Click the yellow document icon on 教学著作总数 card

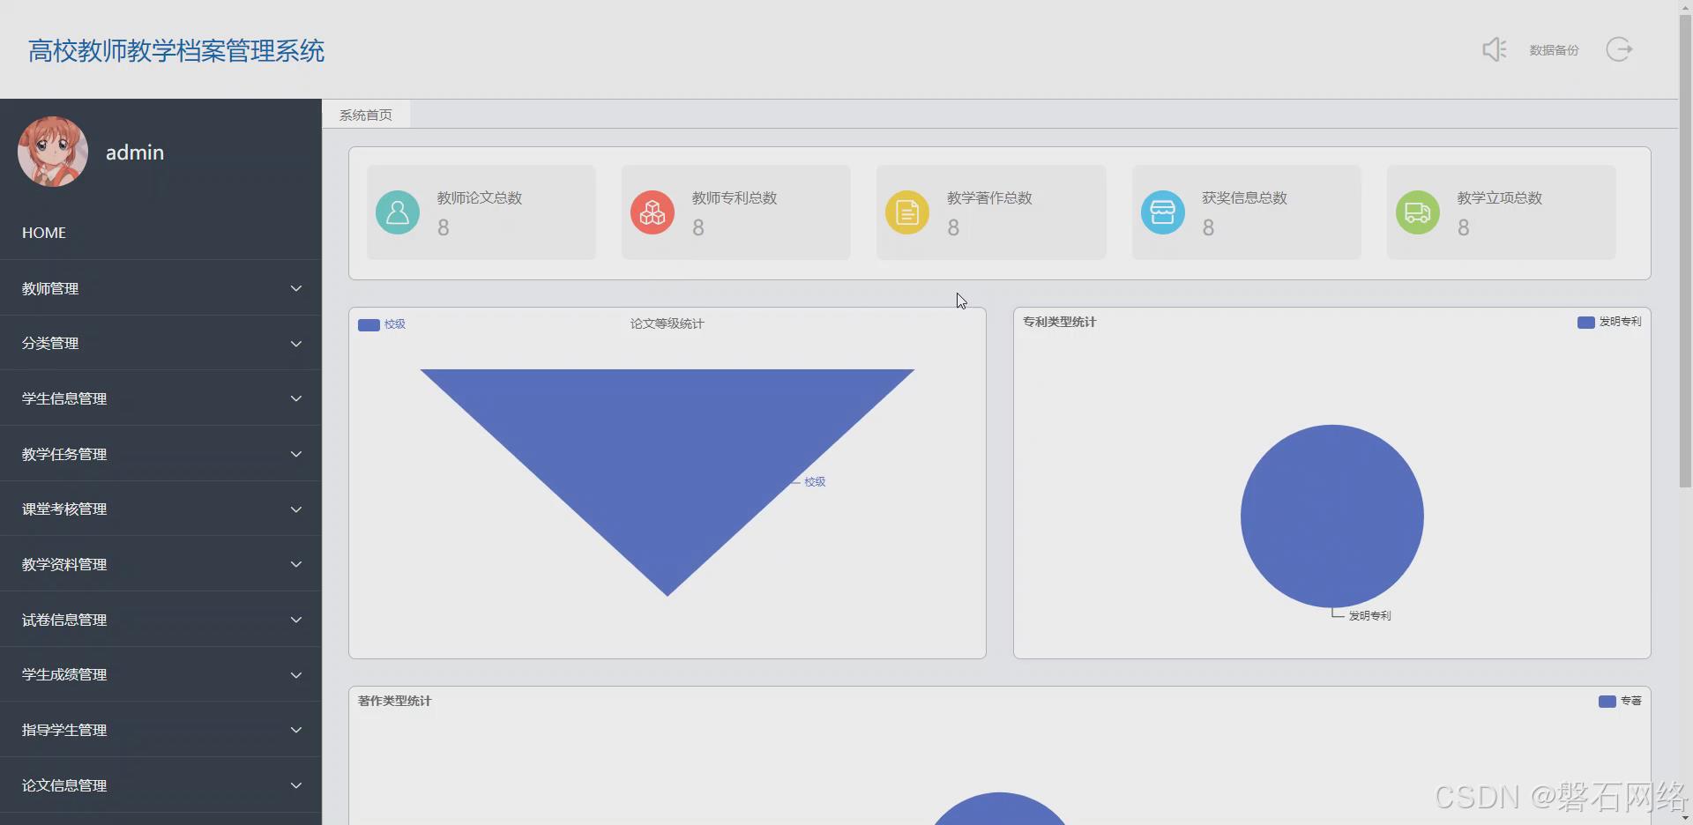pos(906,212)
